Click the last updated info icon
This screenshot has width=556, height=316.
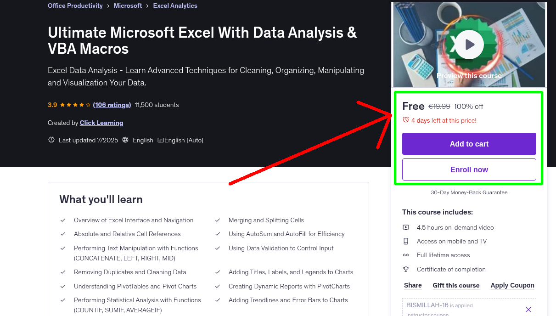click(51, 140)
